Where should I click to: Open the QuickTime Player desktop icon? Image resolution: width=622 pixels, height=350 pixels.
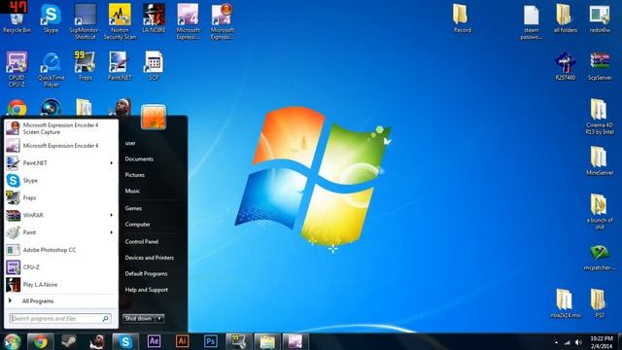point(52,69)
